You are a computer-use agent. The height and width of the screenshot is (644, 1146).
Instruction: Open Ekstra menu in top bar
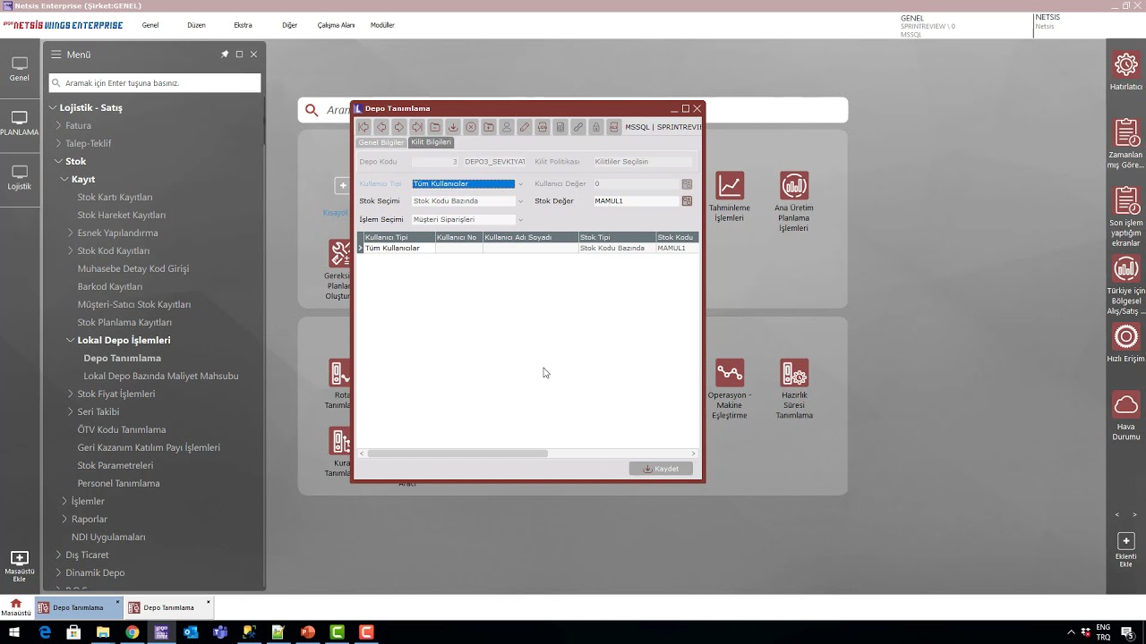(x=243, y=25)
